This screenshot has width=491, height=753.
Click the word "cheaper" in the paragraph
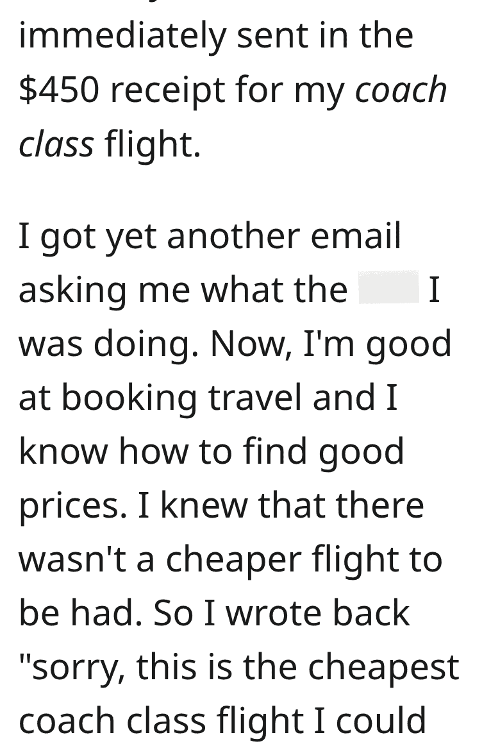coord(234,561)
